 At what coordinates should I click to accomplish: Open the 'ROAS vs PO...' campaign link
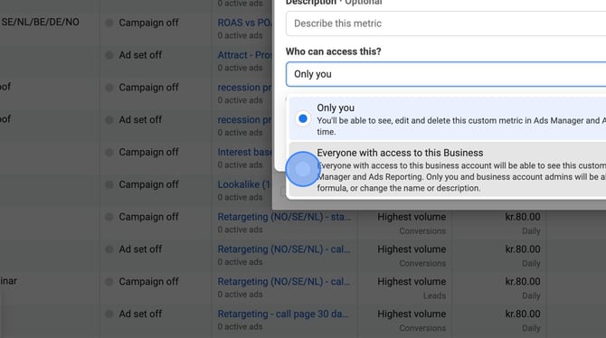[x=244, y=23]
